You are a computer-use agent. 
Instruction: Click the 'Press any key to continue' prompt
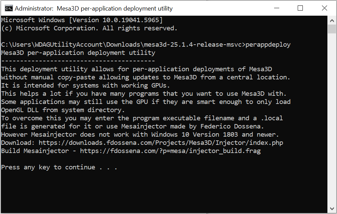click(59, 167)
